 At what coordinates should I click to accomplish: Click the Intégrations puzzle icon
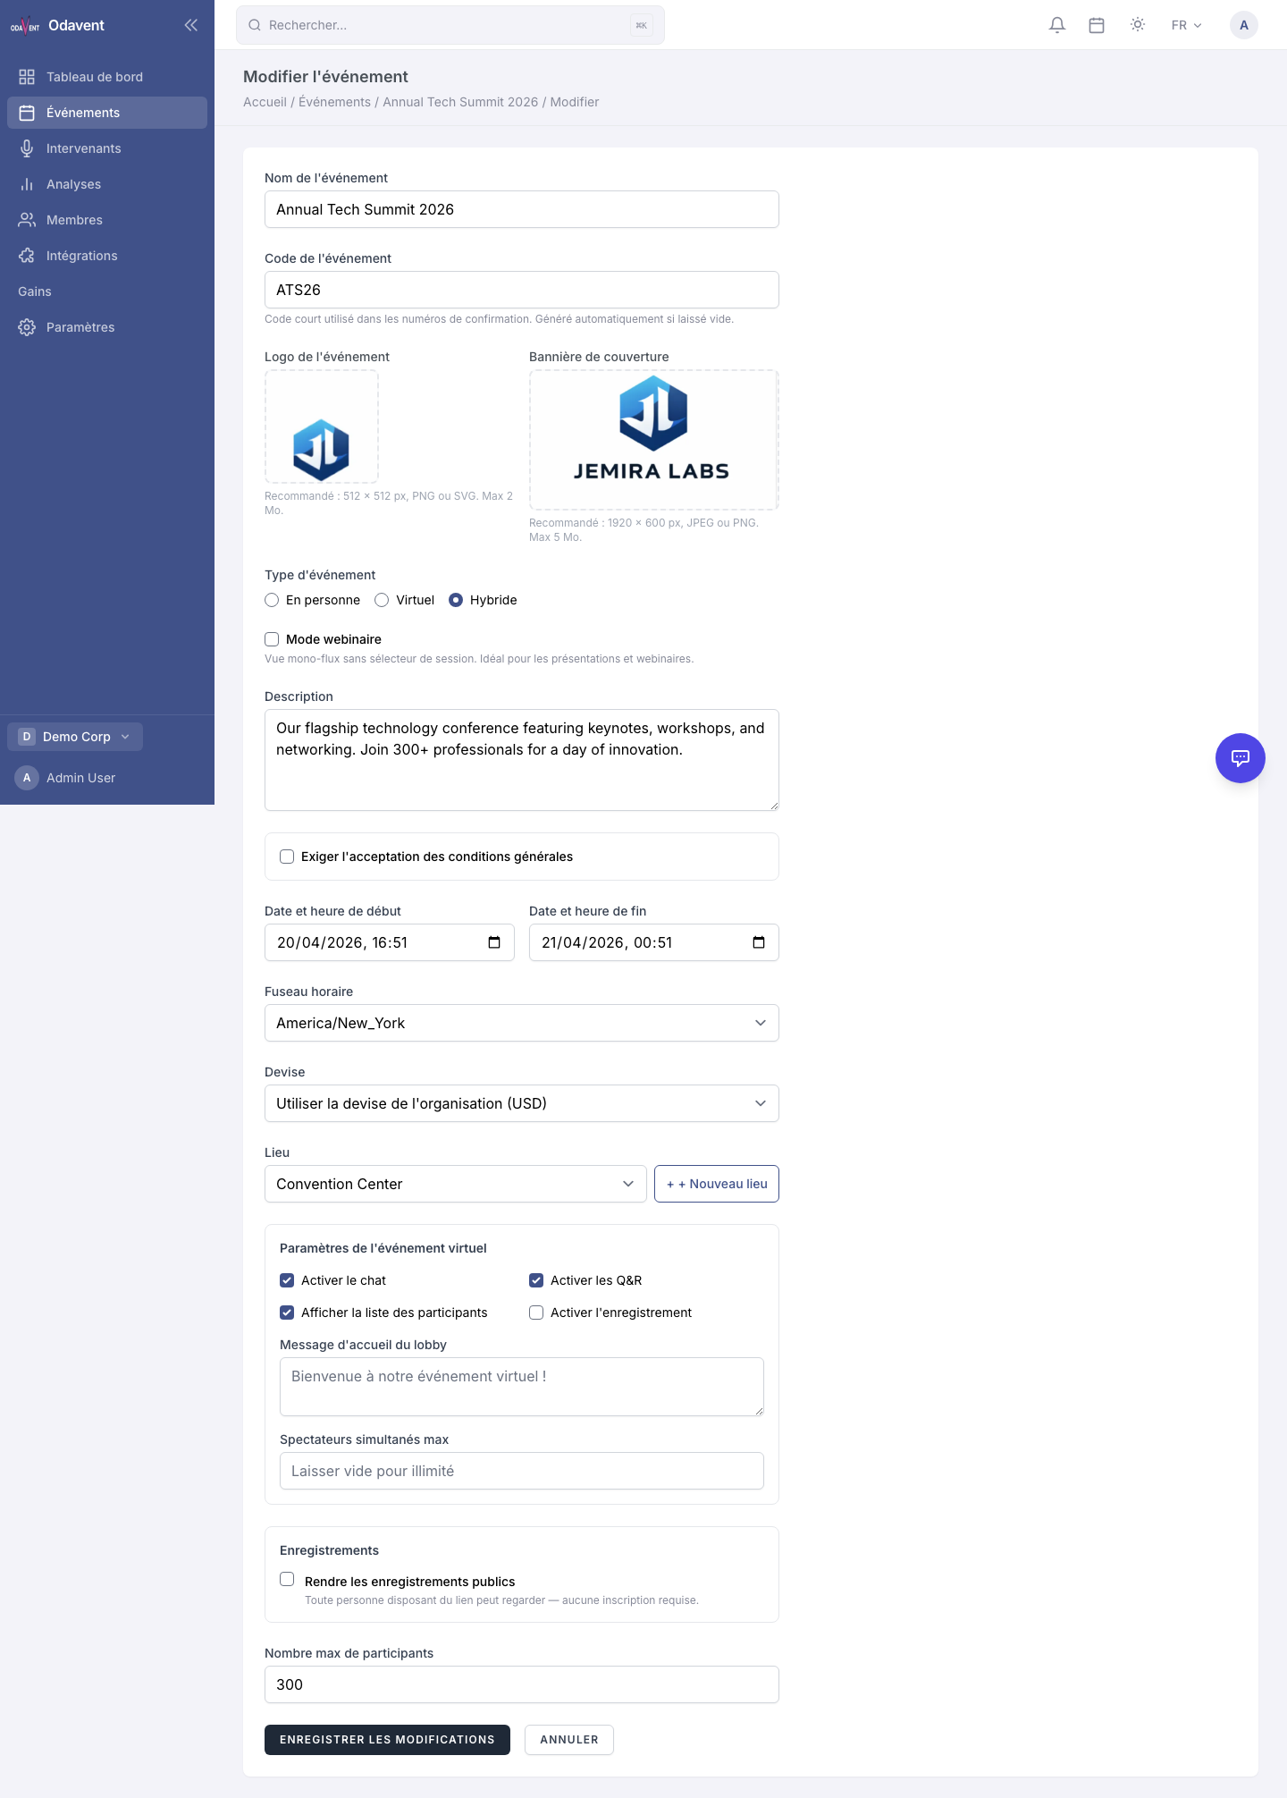pyautogui.click(x=27, y=256)
